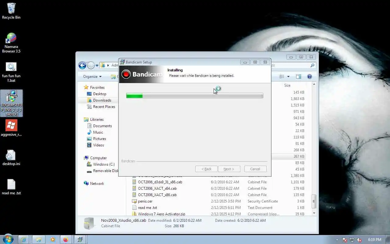This screenshot has width=390, height=244.
Task: Open view options dropdown arrow in Explorer
Action: pos(288,77)
